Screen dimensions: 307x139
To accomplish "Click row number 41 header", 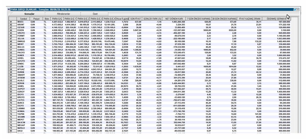I will pos(13,22).
